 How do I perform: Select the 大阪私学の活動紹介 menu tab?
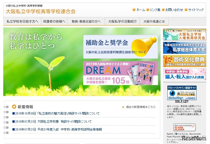[x=122, y=21]
